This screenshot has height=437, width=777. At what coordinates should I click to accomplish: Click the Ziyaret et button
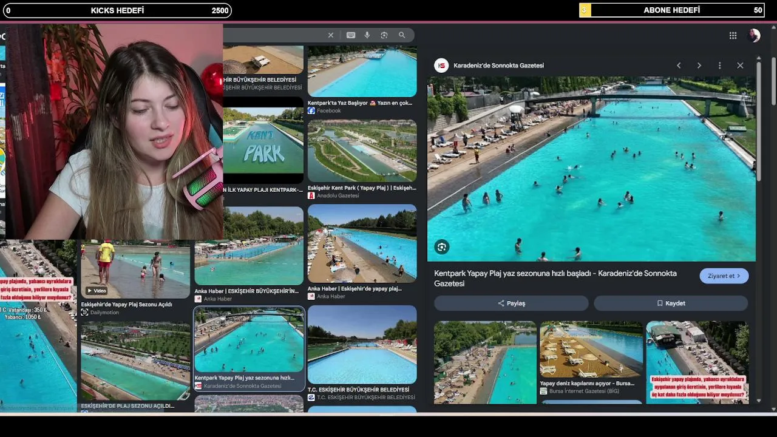(724, 276)
